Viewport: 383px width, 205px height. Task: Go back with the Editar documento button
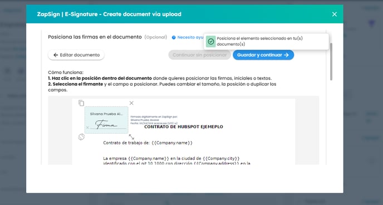[76, 55]
